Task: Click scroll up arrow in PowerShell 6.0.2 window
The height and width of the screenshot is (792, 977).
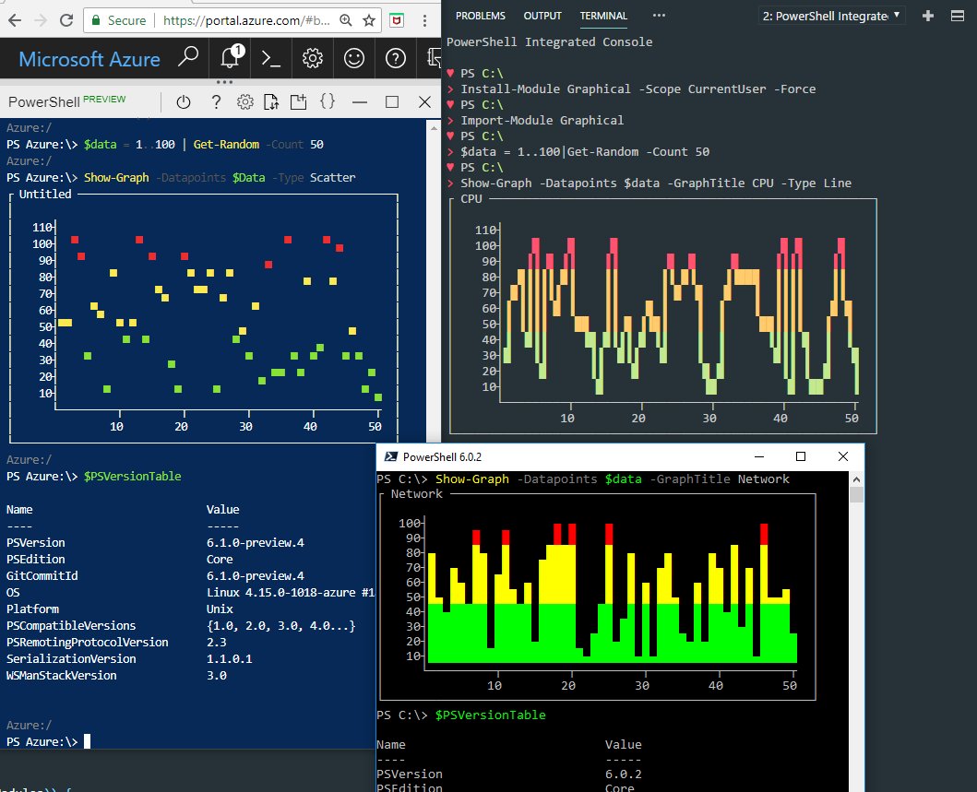Action: click(856, 479)
